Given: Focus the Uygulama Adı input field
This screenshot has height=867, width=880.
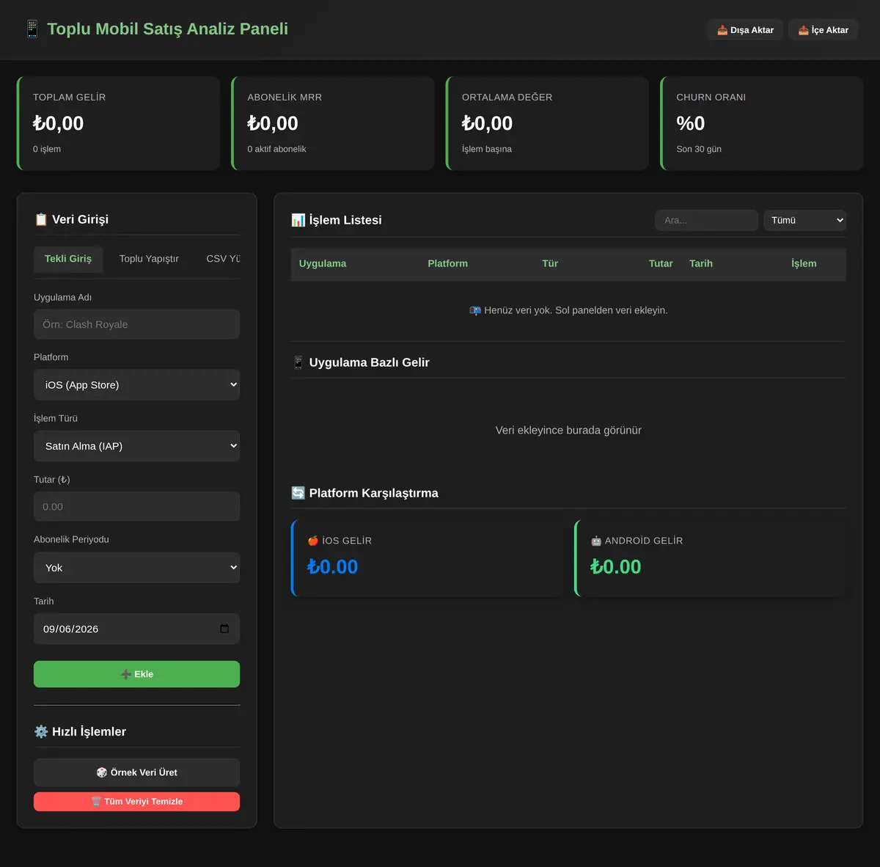Looking at the screenshot, I should 136,324.
